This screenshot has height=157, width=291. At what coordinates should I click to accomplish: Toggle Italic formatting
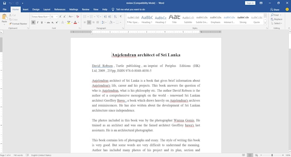point(38,22)
